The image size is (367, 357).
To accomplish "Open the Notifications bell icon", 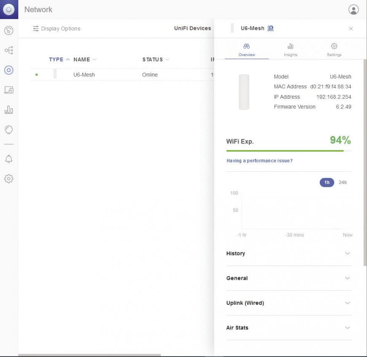I will (9, 159).
